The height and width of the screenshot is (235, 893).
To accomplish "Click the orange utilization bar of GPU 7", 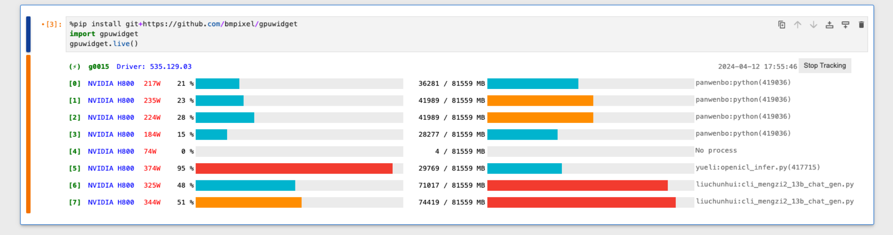I will 248,202.
